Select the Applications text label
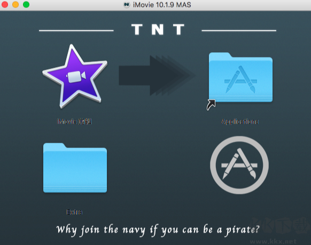 point(240,121)
